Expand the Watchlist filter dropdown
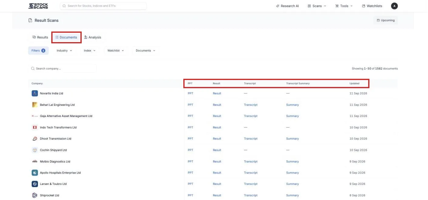Viewport: 428px width, 200px height. [x=116, y=51]
